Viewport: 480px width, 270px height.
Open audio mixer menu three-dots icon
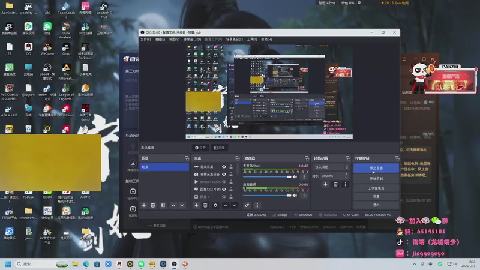coord(257,205)
